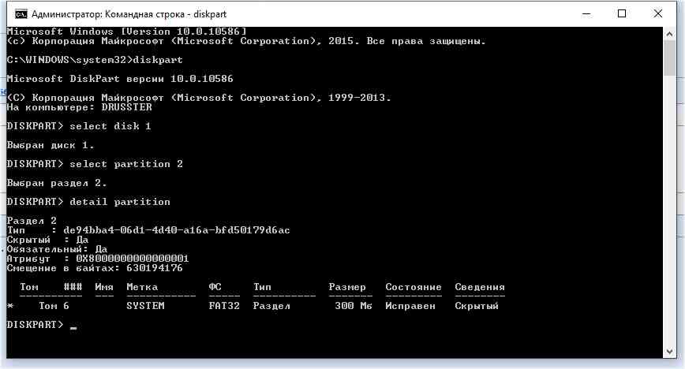Click the scrollbar up arrow
The height and width of the screenshot is (369, 685).
coord(669,34)
